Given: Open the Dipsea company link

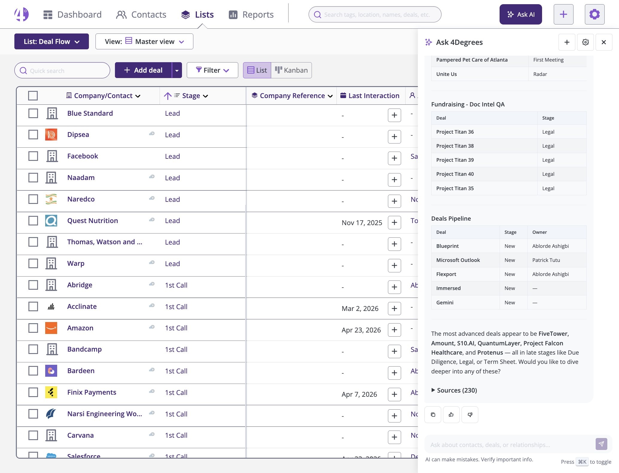Looking at the screenshot, I should [78, 135].
